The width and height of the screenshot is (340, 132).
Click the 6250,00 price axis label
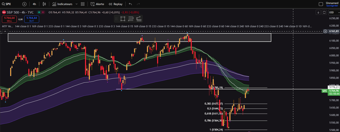pos(334,18)
